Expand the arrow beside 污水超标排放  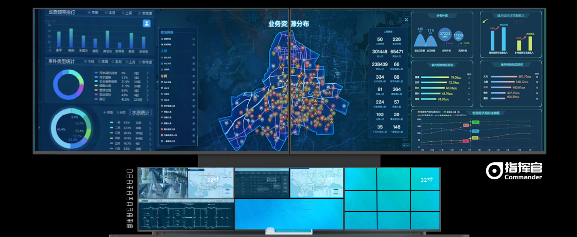point(147,73)
